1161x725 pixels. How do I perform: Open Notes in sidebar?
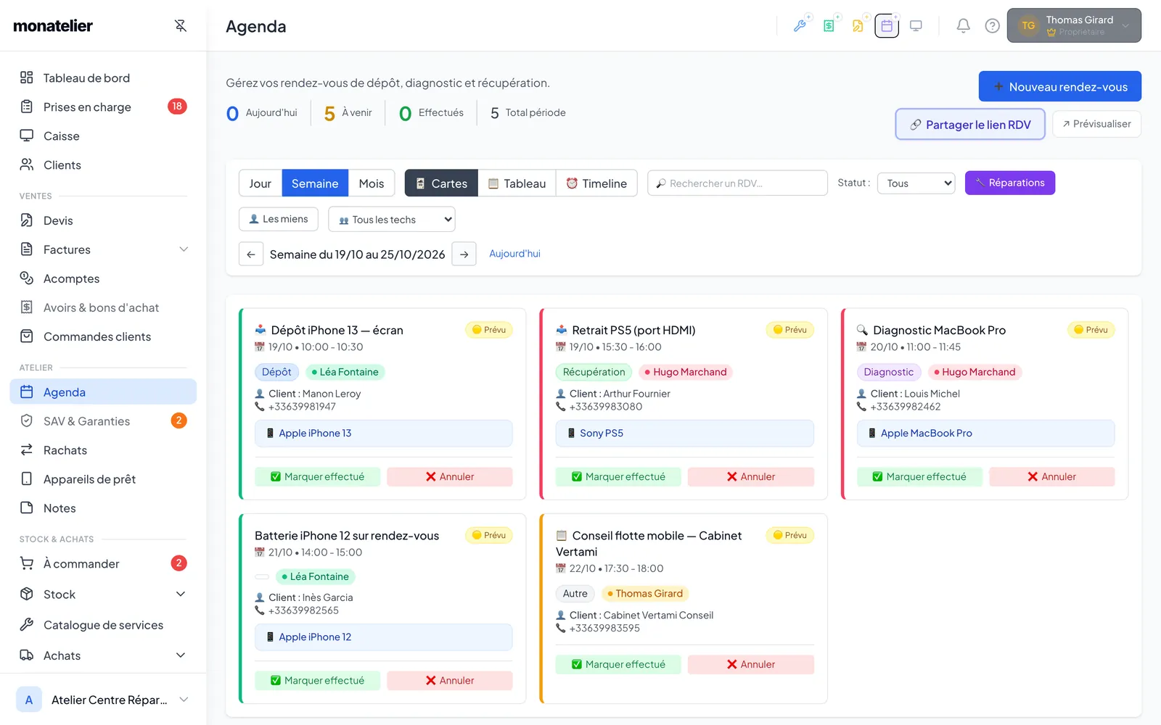tap(103, 508)
